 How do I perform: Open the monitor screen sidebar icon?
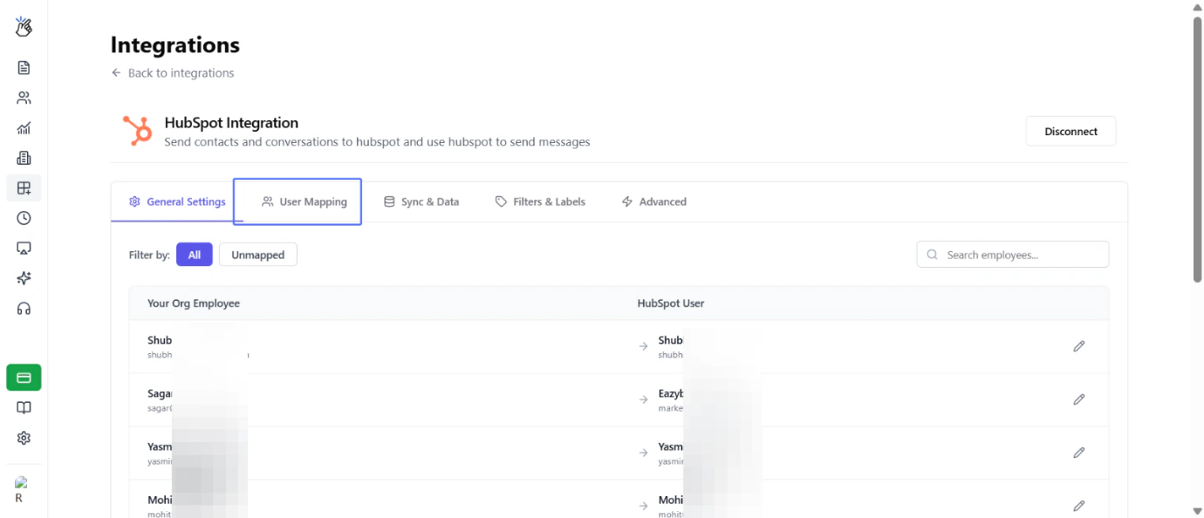pyautogui.click(x=24, y=249)
